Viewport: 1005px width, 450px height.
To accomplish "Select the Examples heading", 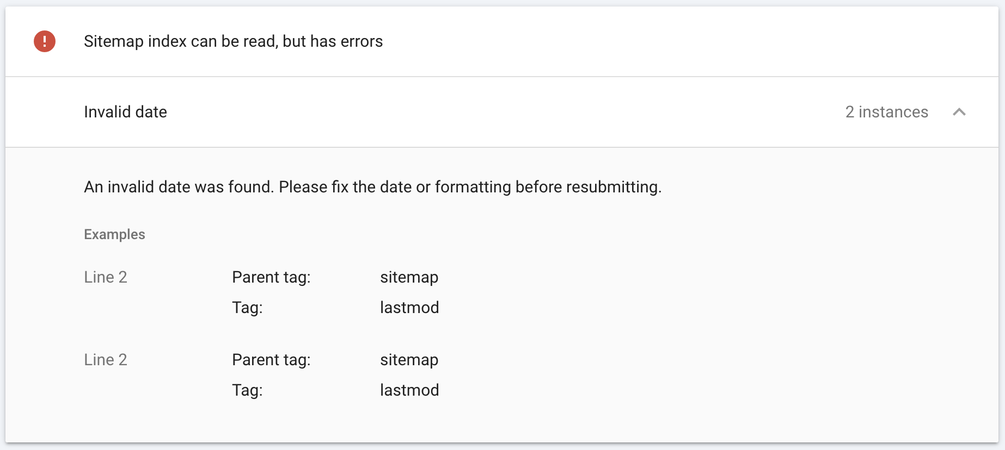I will point(114,234).
